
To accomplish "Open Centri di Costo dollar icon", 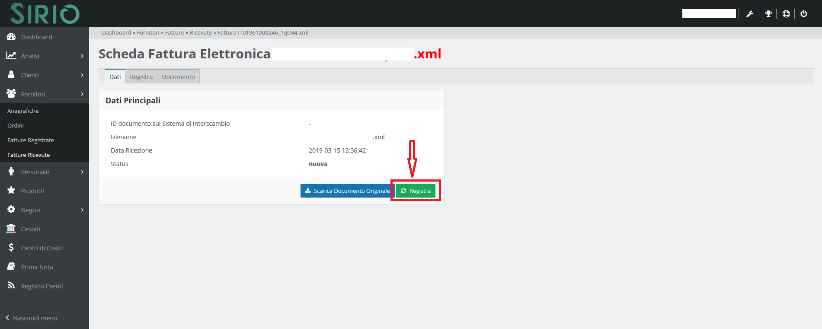I will point(11,248).
